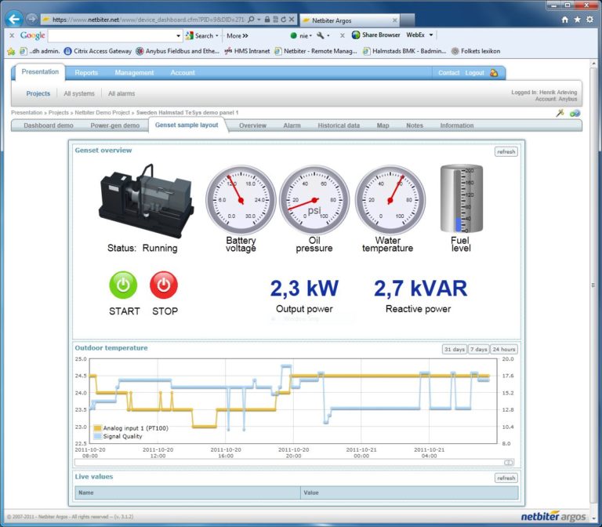602x527 pixels.
Task: Switch to the Historical data tab
Action: click(338, 125)
